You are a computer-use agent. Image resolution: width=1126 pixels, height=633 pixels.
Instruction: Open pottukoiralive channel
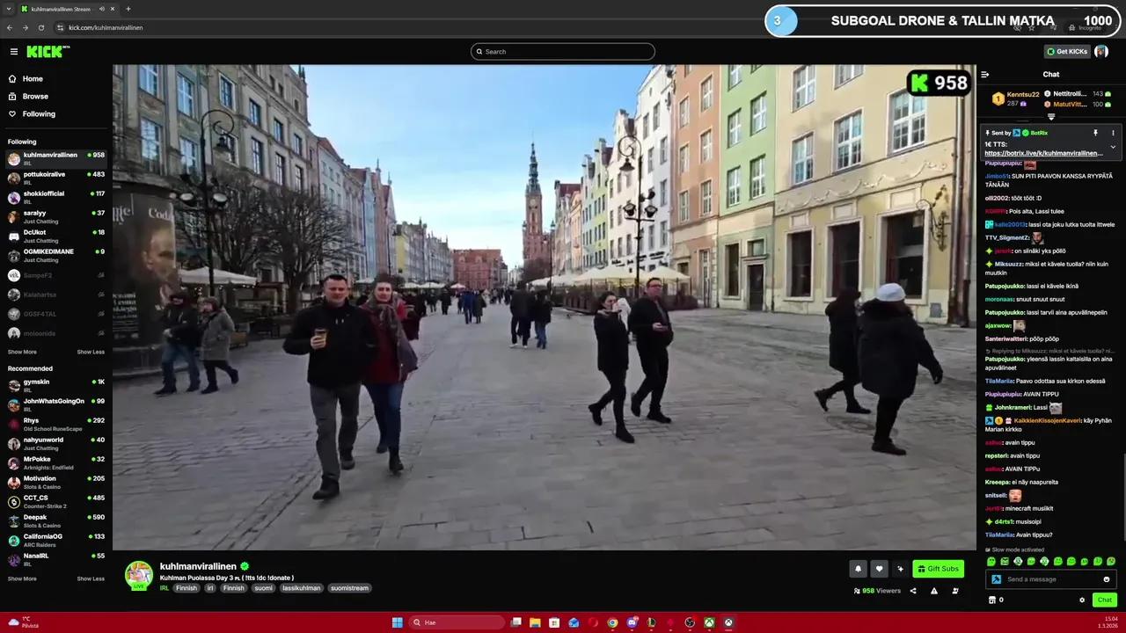[x=56, y=178]
